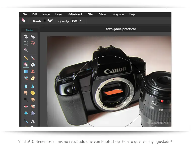Select the Pinch tool
This screenshot has width=191, height=151.
coord(33,113)
